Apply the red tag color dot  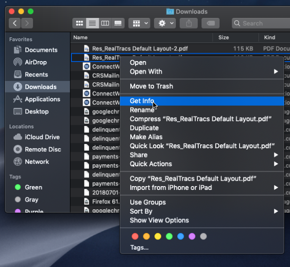click(135, 236)
